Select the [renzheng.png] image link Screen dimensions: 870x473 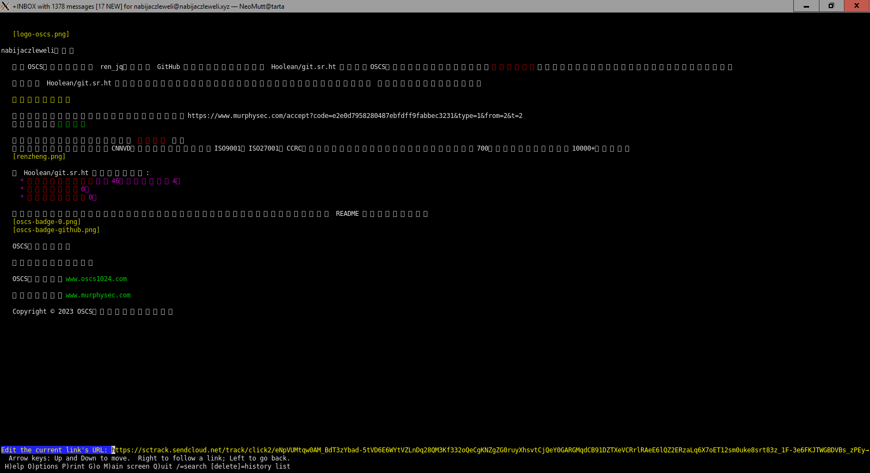39,157
